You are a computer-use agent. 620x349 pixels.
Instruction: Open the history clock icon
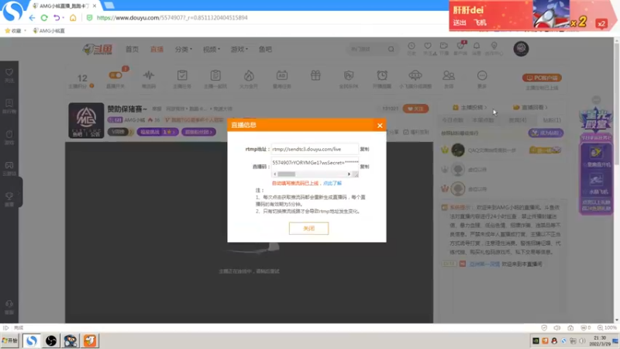pyautogui.click(x=412, y=47)
